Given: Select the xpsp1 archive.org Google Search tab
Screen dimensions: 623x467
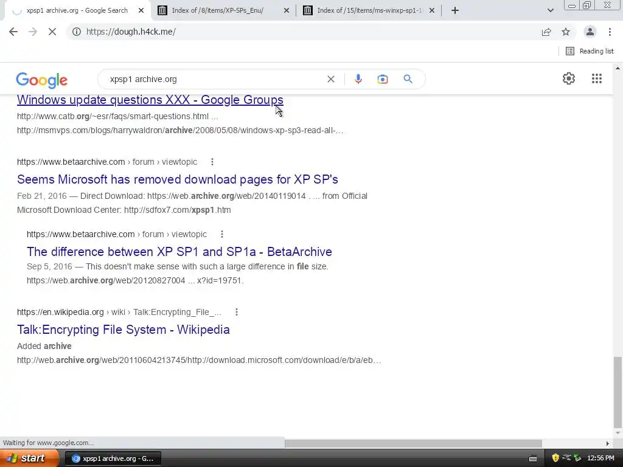Looking at the screenshot, I should click(x=77, y=10).
